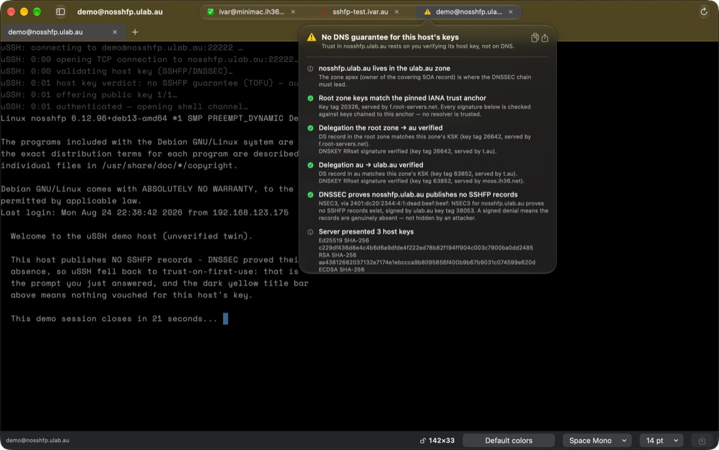Click the 'Linux nosshfp 6.12.96+deb13-amd64' line

150,118
